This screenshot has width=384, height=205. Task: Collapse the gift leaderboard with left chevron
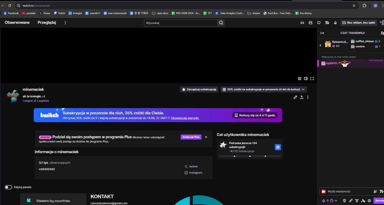pos(320,46)
